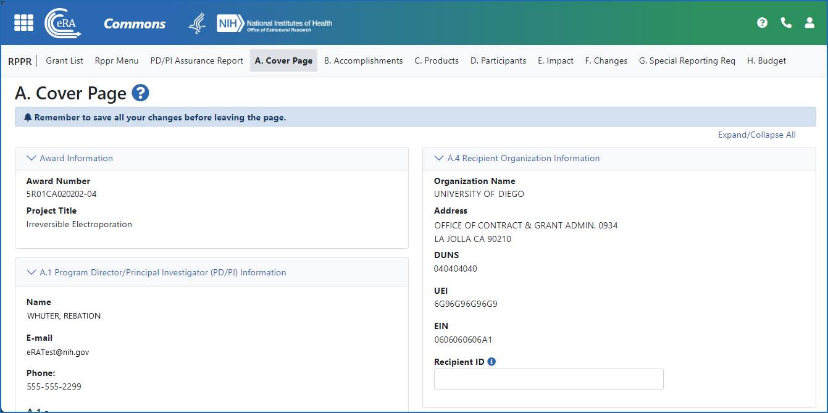The height and width of the screenshot is (413, 828).
Task: Click the NIH National Institutes of Health logo
Action: (274, 23)
